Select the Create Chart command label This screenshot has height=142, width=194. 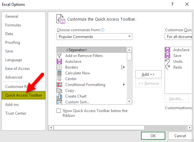(76, 96)
